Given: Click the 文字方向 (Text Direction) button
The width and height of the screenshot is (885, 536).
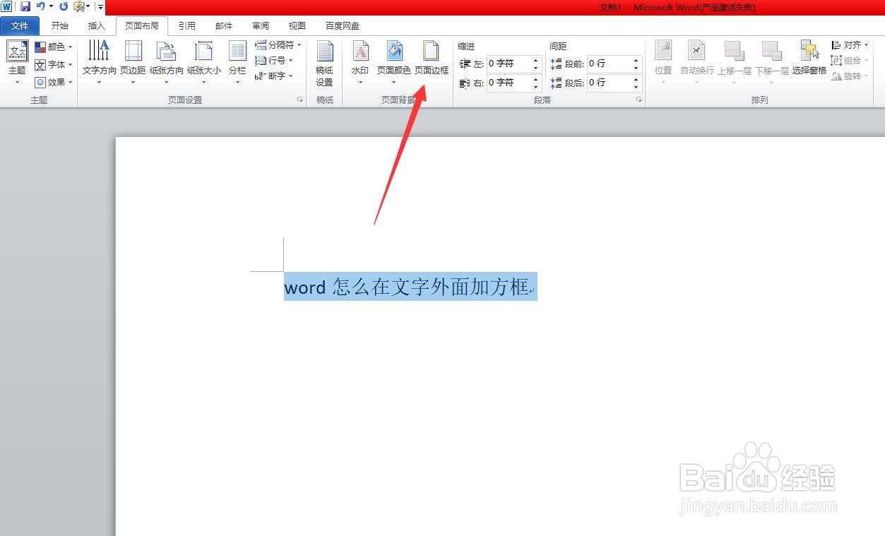Looking at the screenshot, I should tap(99, 63).
